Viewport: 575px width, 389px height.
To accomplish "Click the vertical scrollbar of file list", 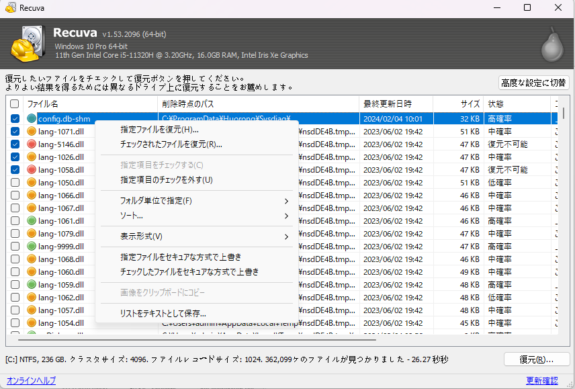I will [x=563, y=222].
